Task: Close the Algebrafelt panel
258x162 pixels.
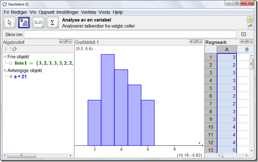Action: (70, 42)
